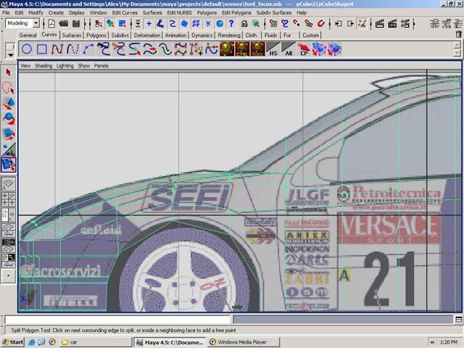Click the NURBS square shelf icon
The height and width of the screenshot is (348, 464).
click(x=42, y=49)
